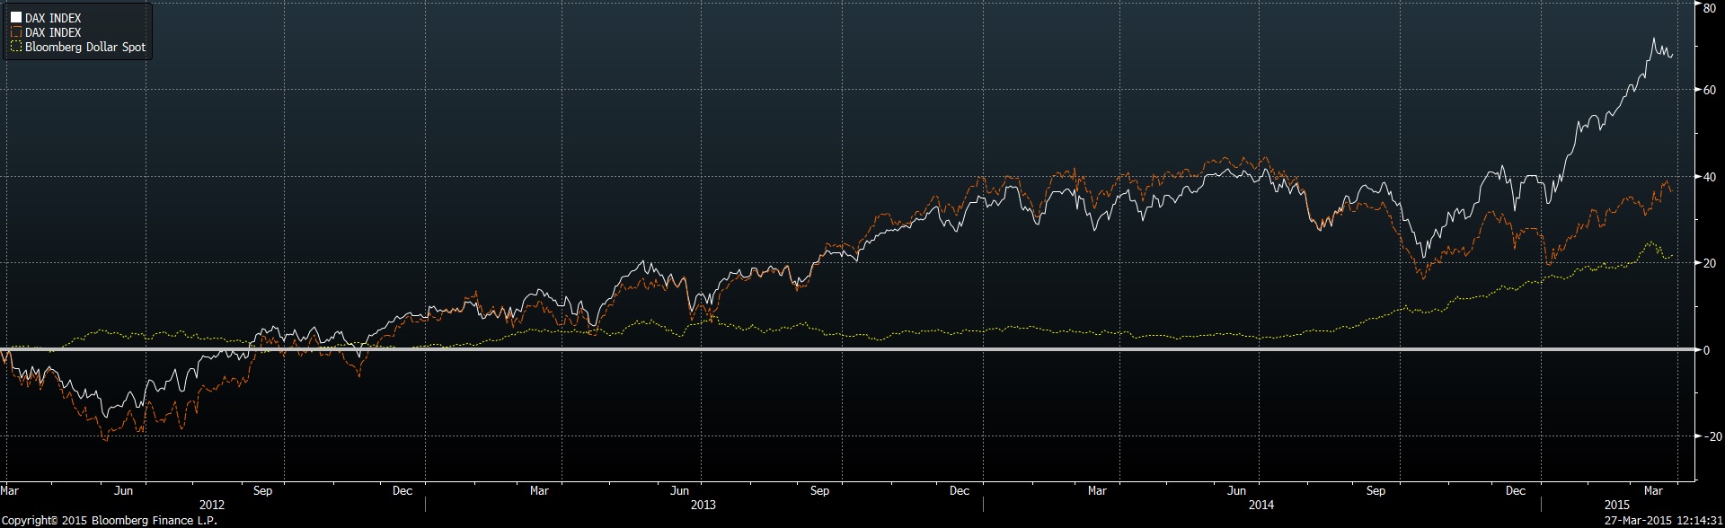Screen dimensions: 1725x528
Task: Select the DAX INDEX label beside white swatch
Action: pos(53,18)
